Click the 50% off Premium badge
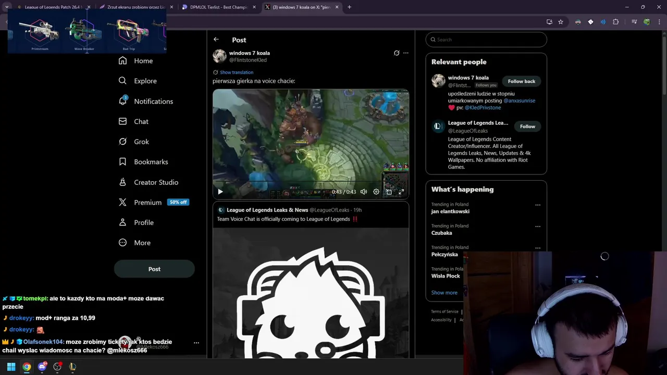 click(178, 202)
